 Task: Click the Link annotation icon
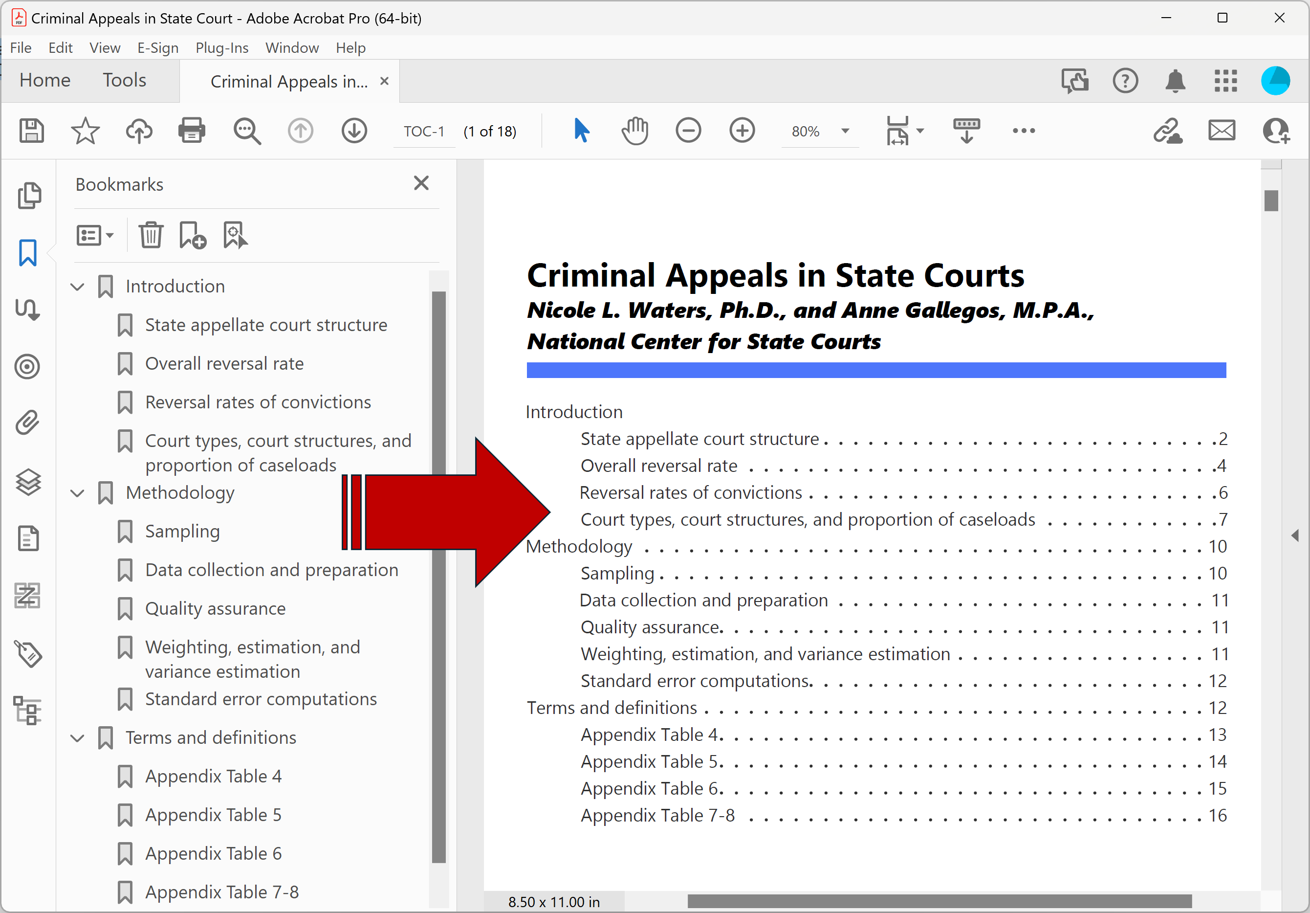tap(1170, 131)
